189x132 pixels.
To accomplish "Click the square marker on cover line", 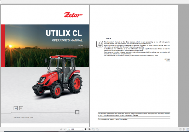I will pyautogui.click(x=77, y=112).
